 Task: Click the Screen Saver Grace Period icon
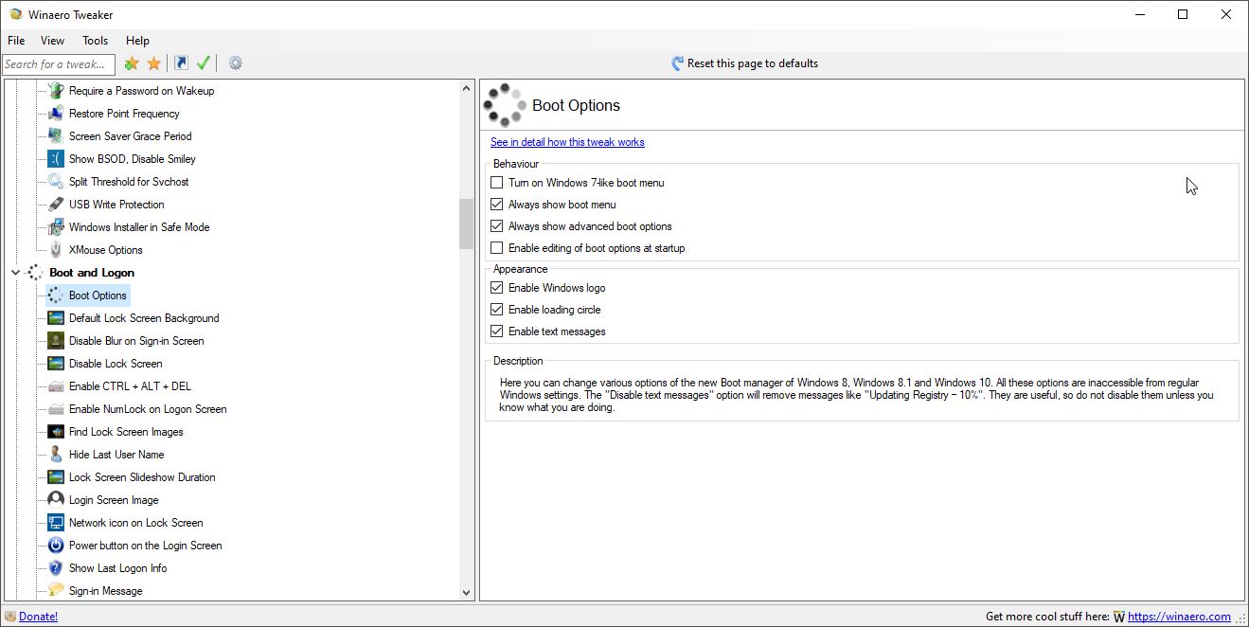click(56, 136)
